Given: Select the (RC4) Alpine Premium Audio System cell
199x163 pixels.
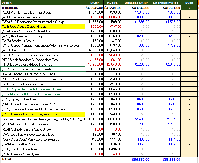Looking at the screenshot, I should 43,129.
